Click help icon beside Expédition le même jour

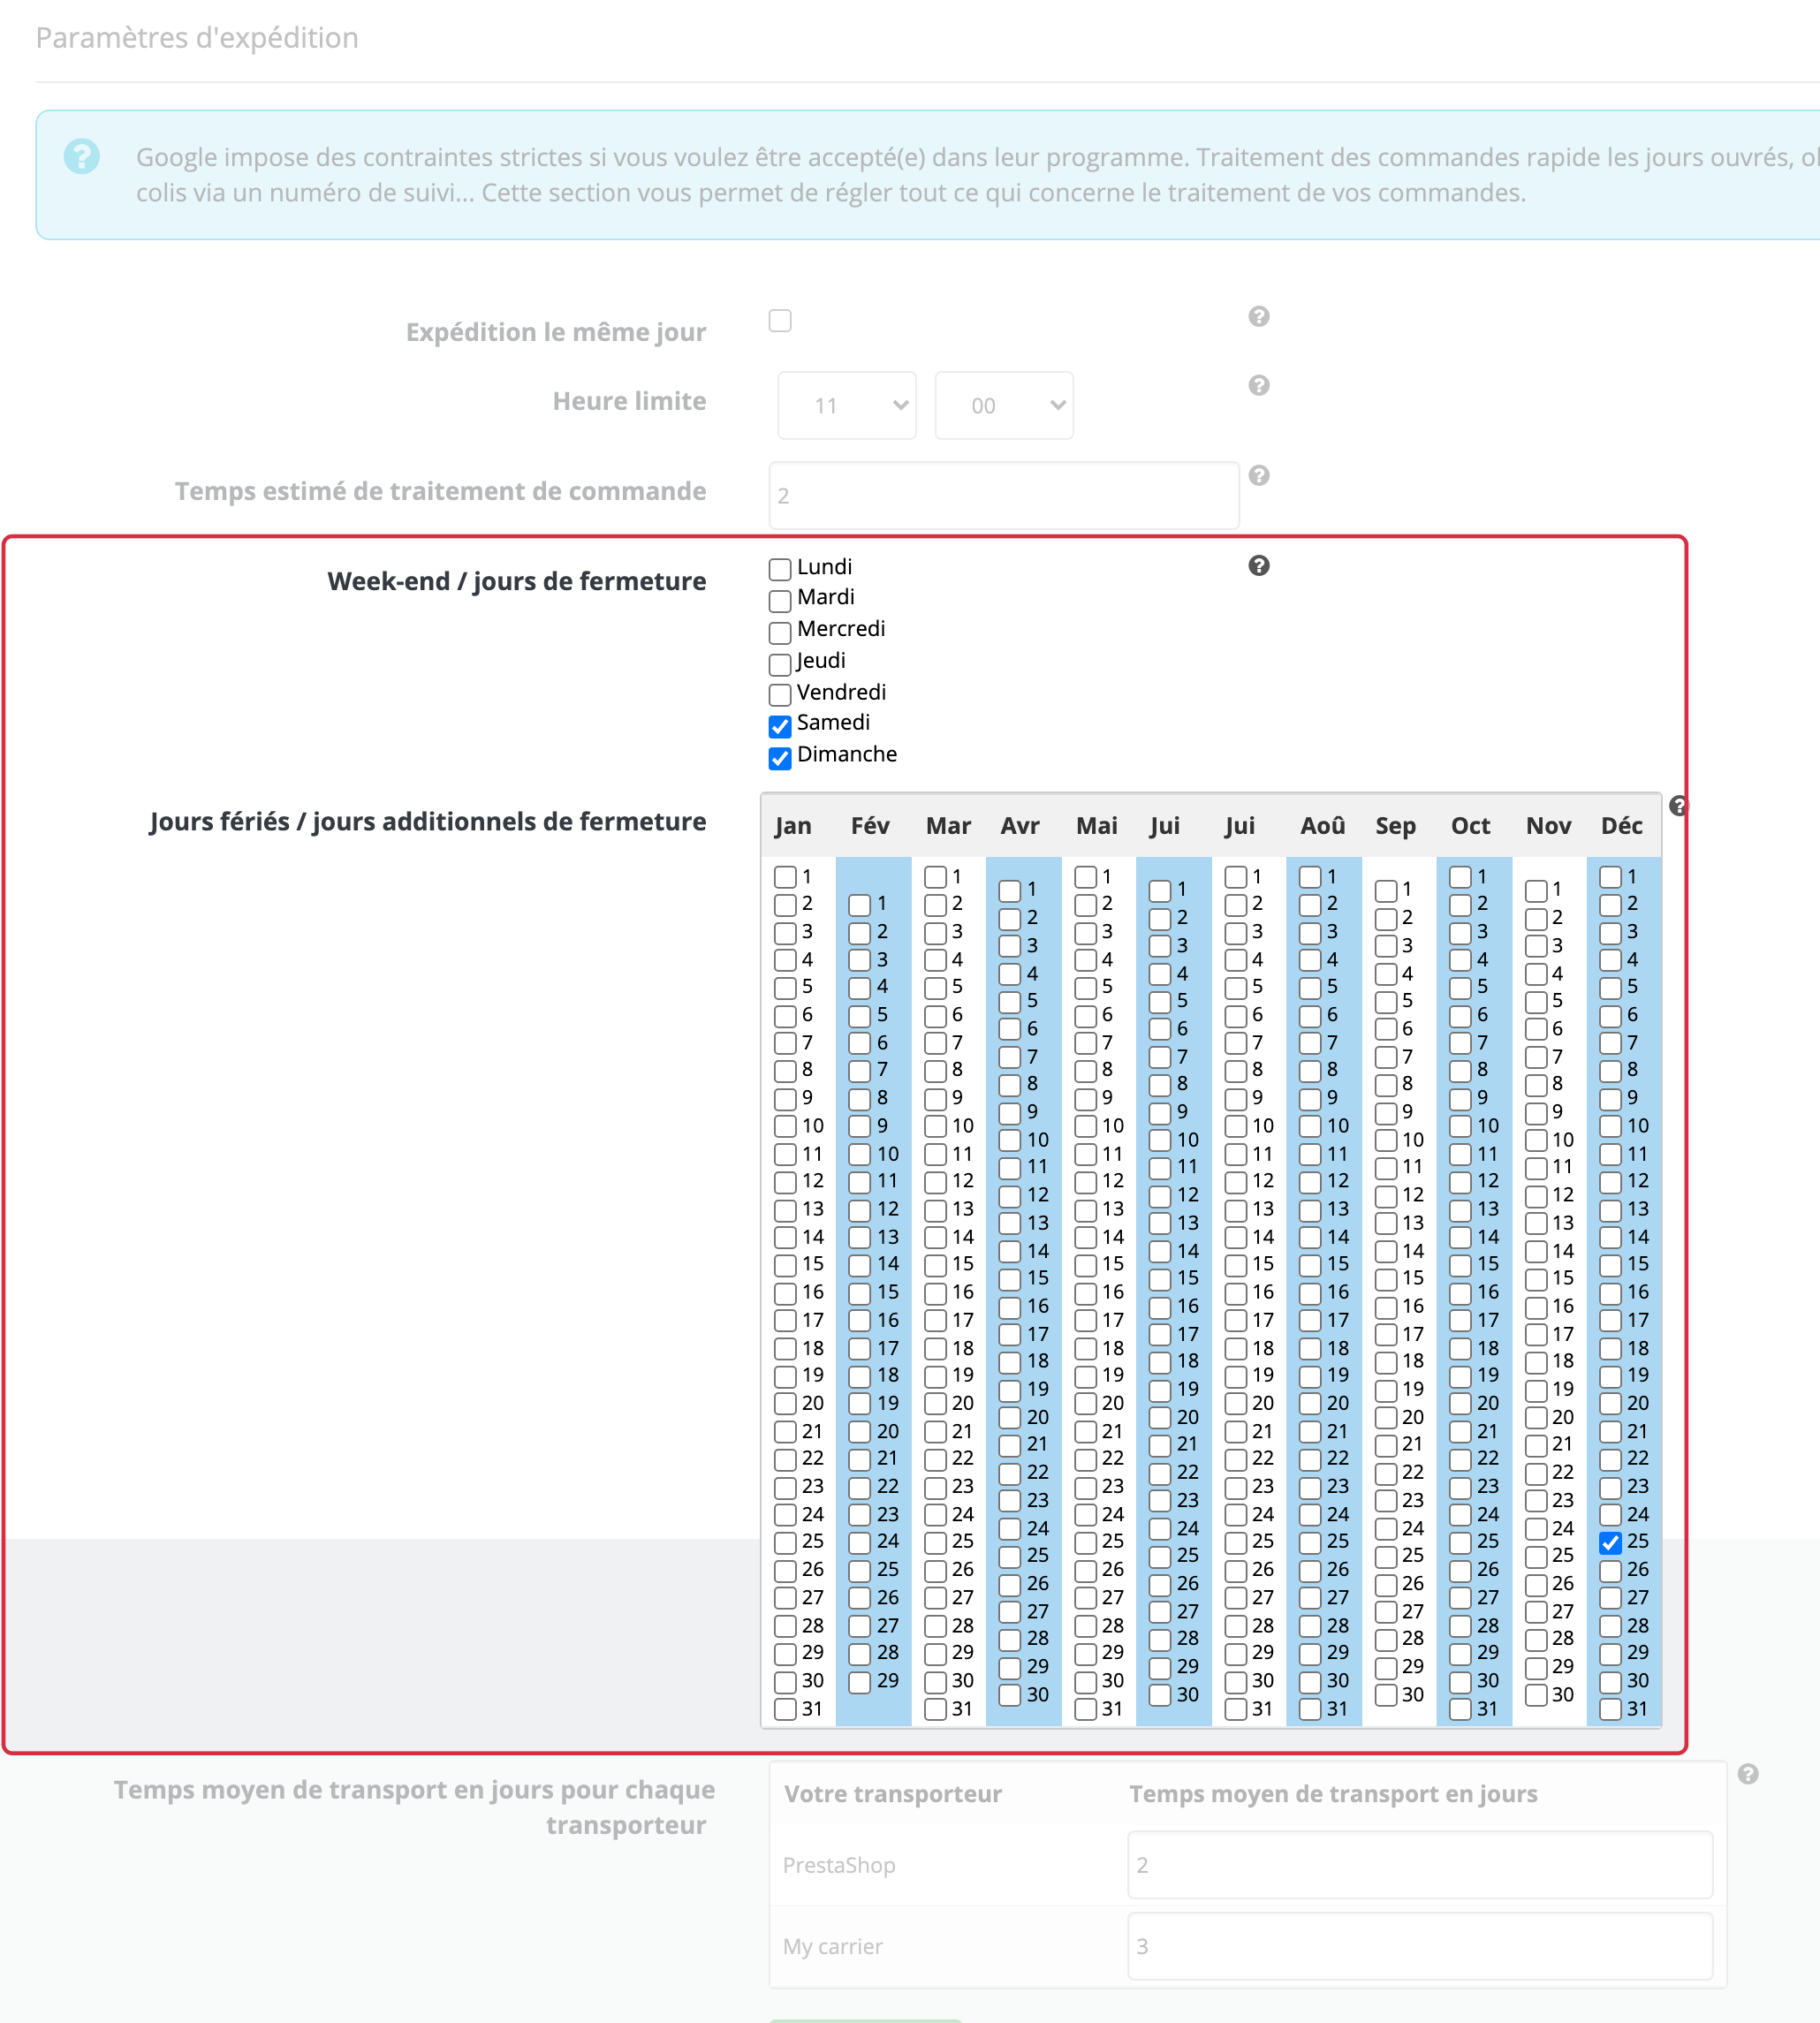point(1259,317)
